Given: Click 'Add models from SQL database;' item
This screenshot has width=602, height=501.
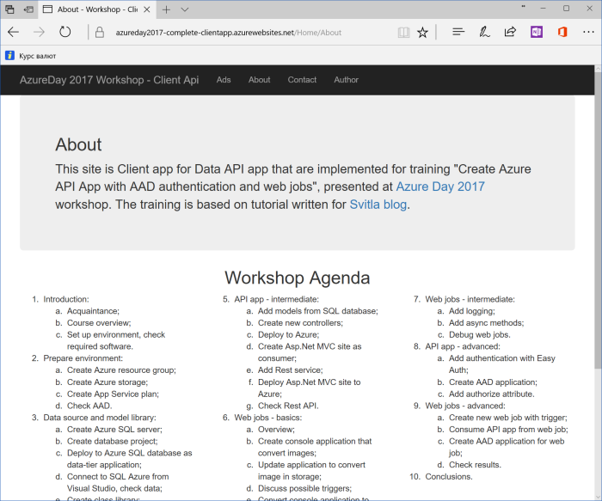Looking at the screenshot, I should pyautogui.click(x=318, y=311).
